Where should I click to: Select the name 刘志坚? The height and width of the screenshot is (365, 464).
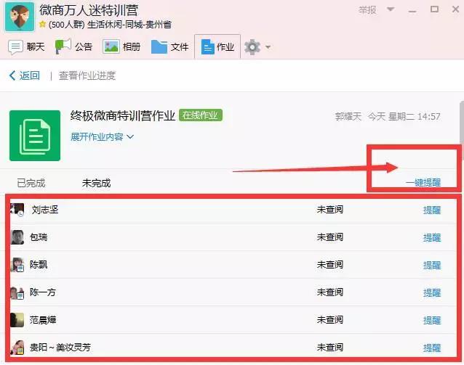tap(45, 210)
